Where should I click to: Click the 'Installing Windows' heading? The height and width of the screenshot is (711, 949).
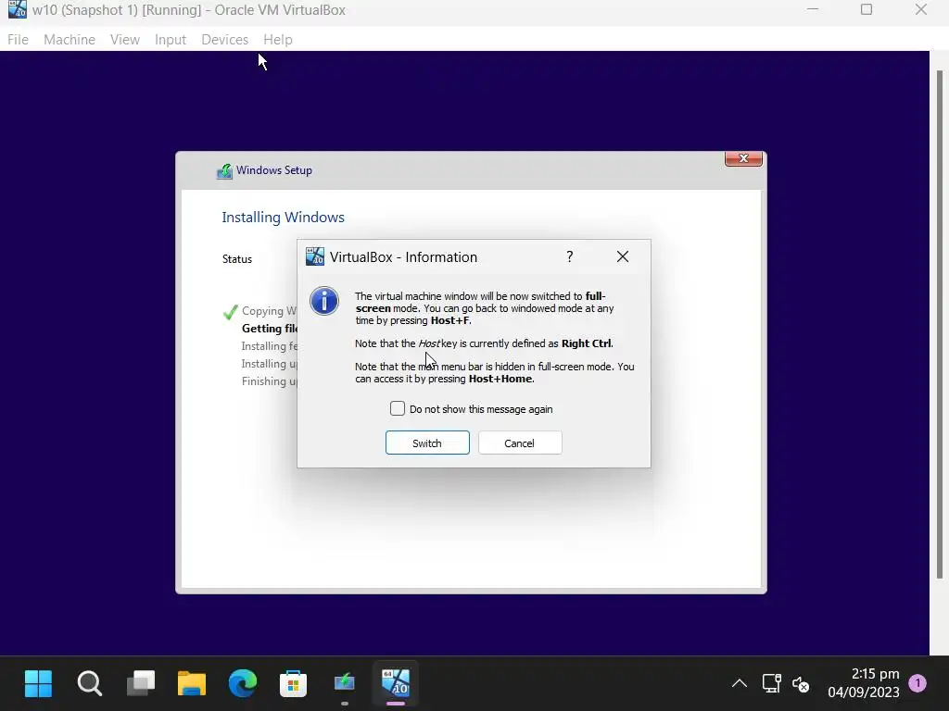[283, 217]
